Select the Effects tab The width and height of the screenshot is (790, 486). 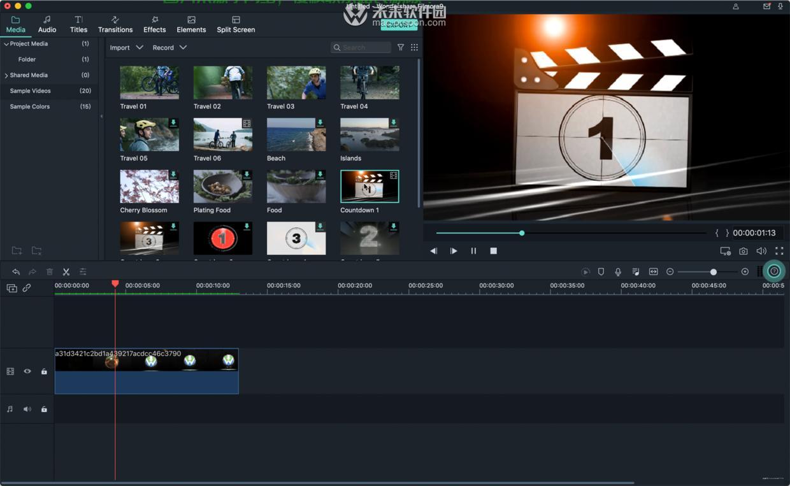click(x=154, y=24)
